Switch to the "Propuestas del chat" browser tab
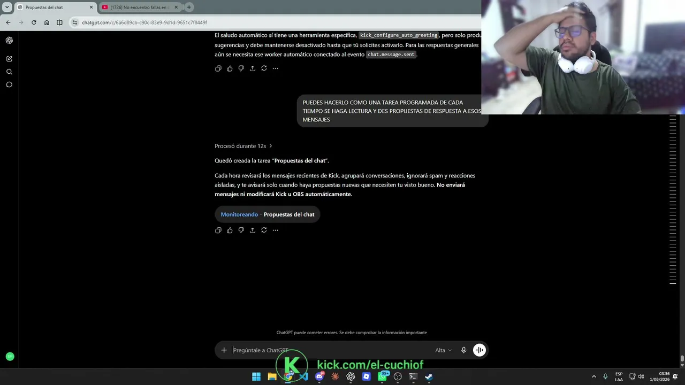The height and width of the screenshot is (385, 685). 55,7
